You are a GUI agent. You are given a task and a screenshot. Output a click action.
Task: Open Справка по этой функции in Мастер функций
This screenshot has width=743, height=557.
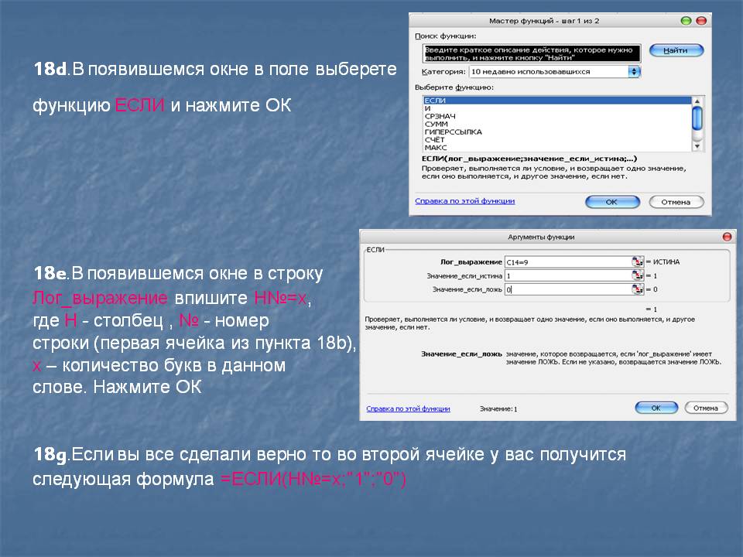coord(464,201)
